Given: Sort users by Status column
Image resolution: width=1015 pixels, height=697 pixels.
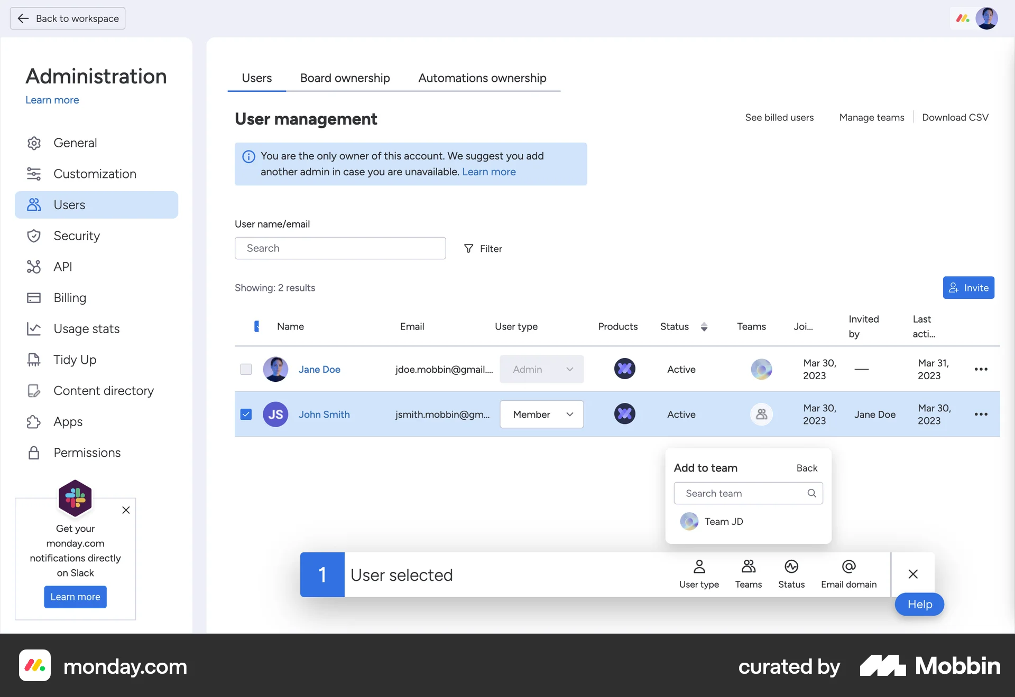Looking at the screenshot, I should click(x=704, y=326).
